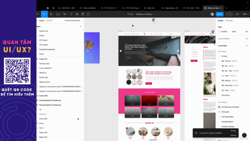Click Review in component updates notification

233,131
